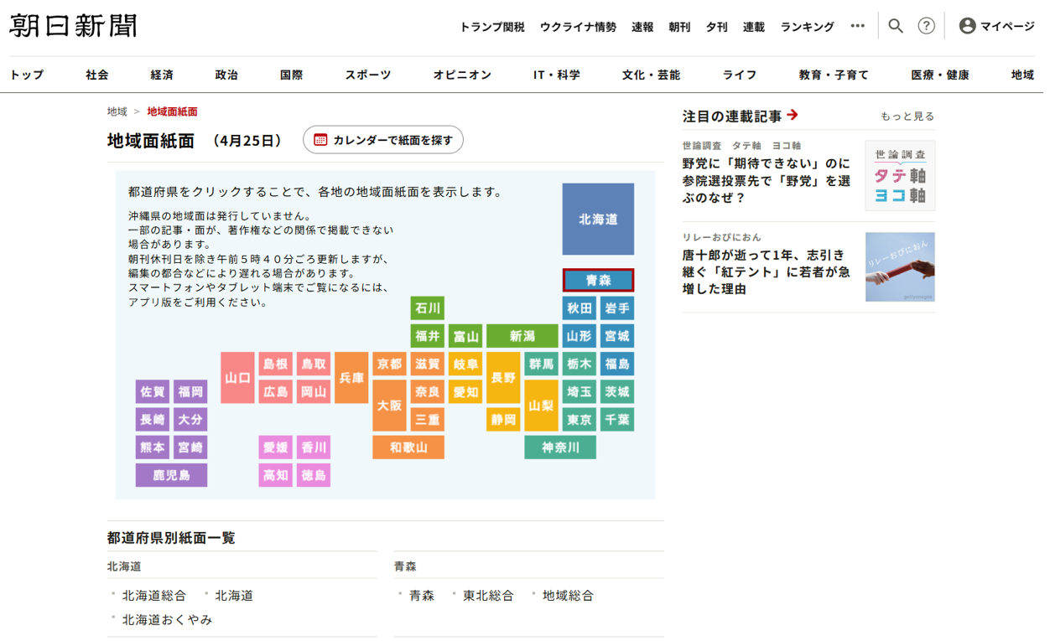Screen dimensions: 1050x641
Task: Select 岩手 on the map
Action: click(621, 310)
